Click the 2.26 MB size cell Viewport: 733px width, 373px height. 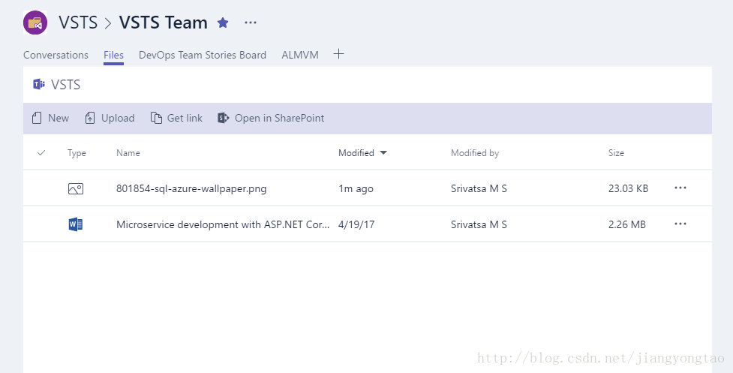pos(627,225)
